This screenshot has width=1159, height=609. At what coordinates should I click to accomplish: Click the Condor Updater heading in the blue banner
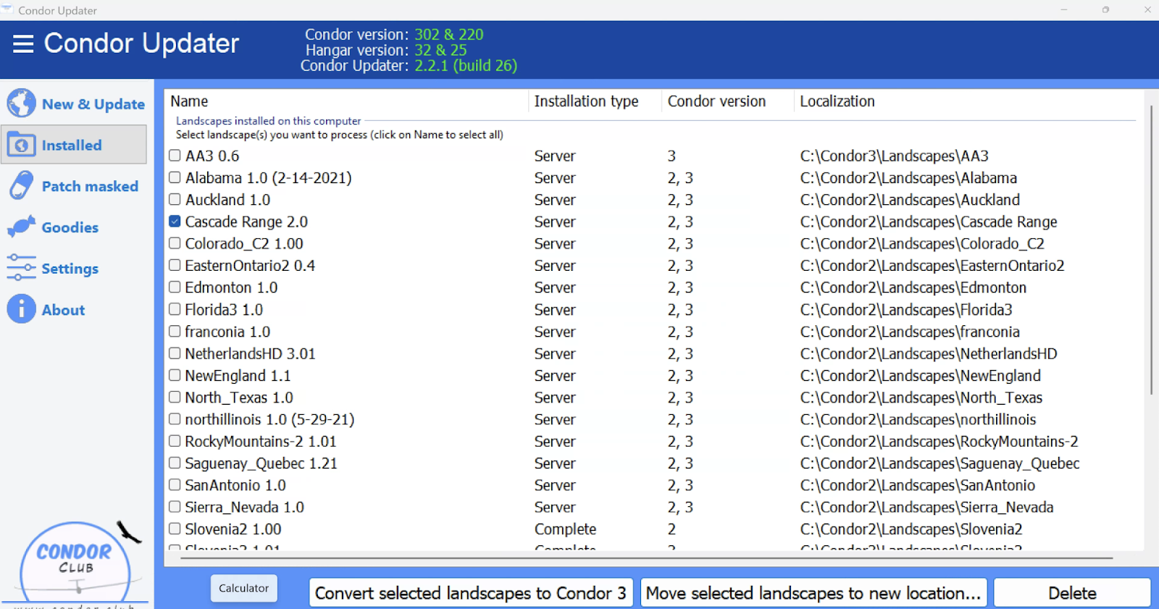click(x=141, y=43)
